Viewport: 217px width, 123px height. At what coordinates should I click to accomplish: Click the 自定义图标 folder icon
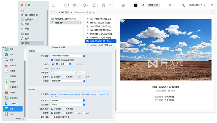point(6,98)
